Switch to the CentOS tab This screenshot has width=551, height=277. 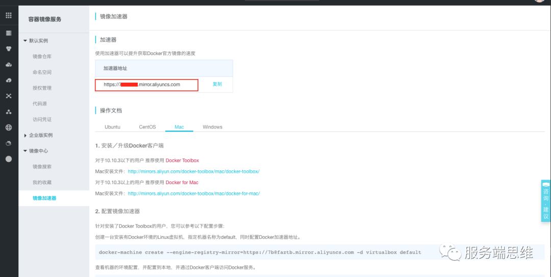147,127
